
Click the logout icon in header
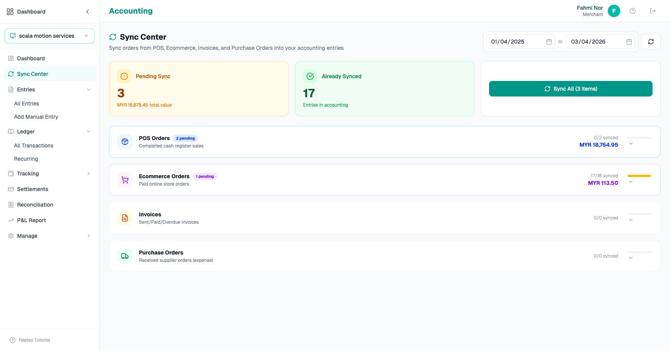point(653,11)
